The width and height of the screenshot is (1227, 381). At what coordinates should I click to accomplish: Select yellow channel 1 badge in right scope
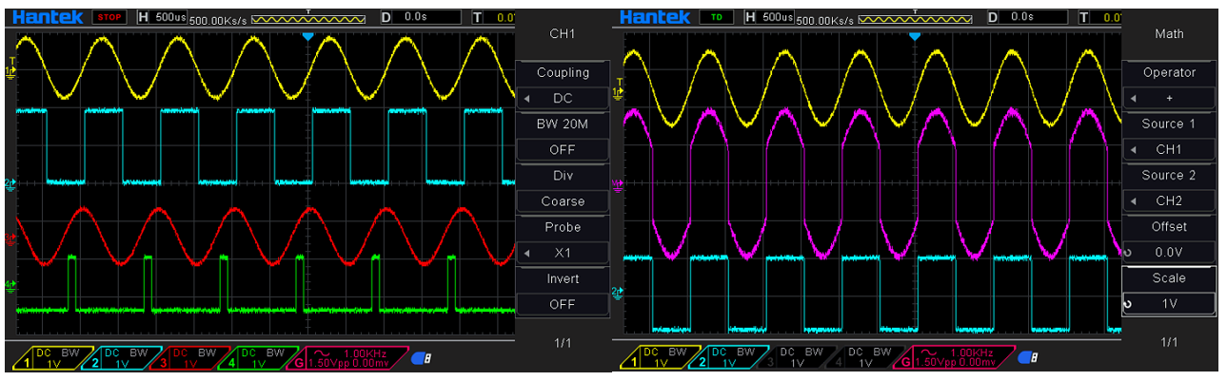658,358
